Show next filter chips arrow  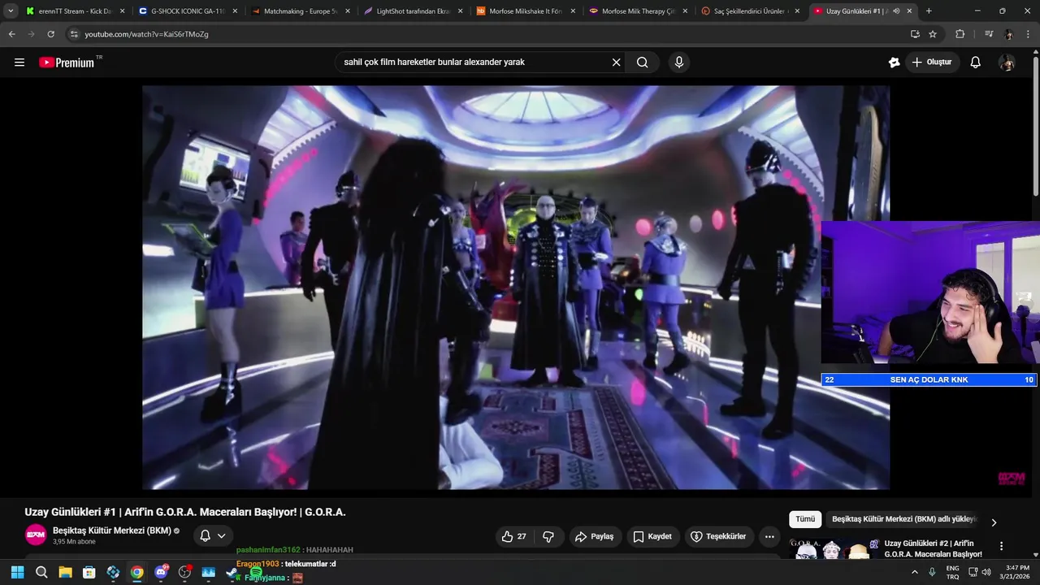[x=993, y=522]
